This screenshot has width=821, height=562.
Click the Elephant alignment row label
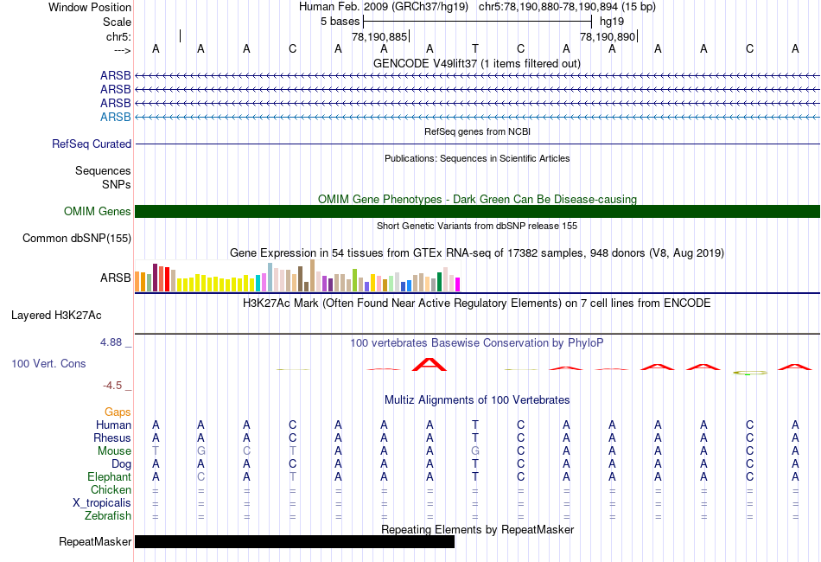pos(109,476)
